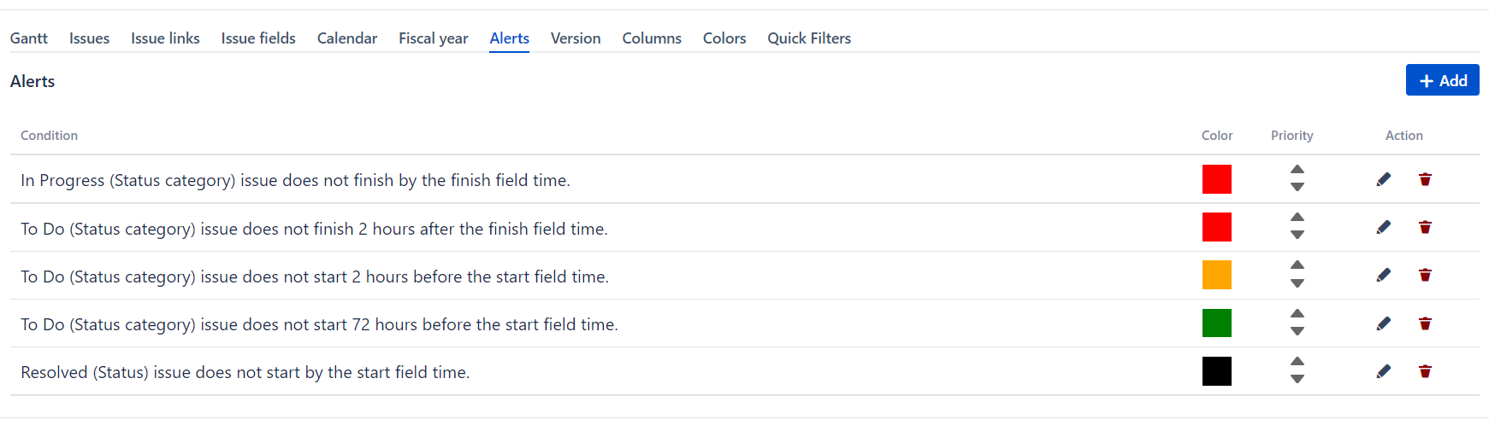Image resolution: width=1489 pixels, height=425 pixels.
Task: Delete the Resolved status alert
Action: (1425, 371)
